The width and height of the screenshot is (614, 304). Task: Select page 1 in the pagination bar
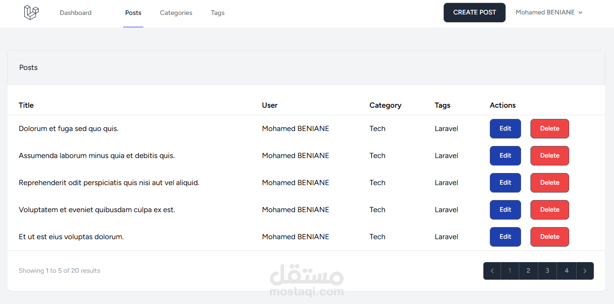pos(509,270)
